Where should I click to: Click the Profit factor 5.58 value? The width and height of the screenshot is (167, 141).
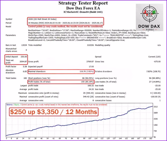25,67
